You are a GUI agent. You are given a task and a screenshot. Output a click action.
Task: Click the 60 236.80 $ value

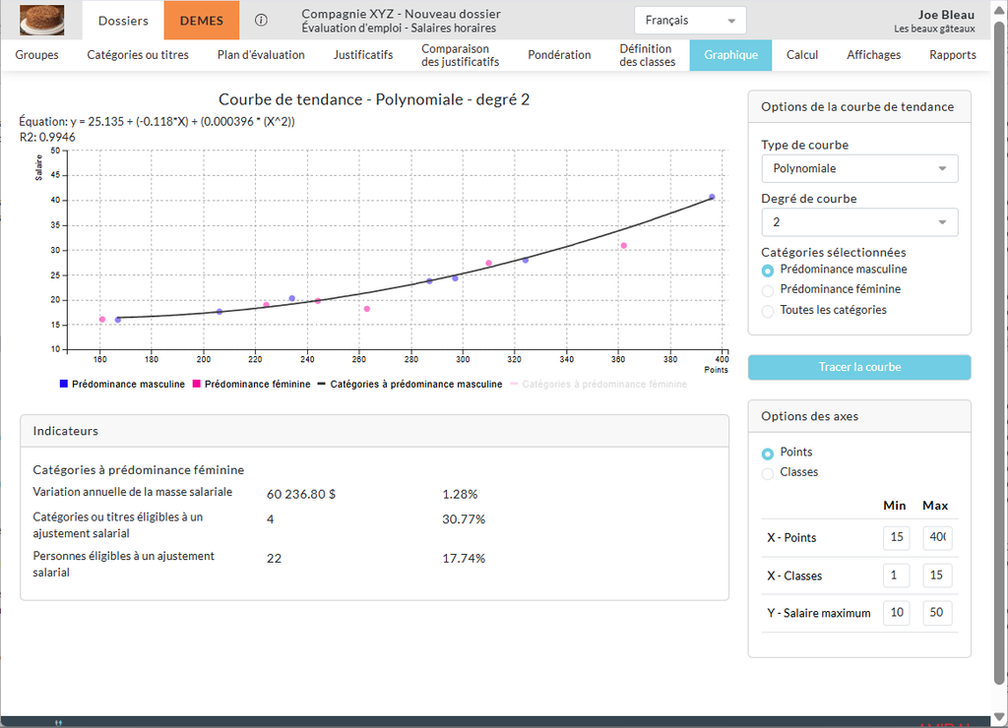(x=301, y=494)
